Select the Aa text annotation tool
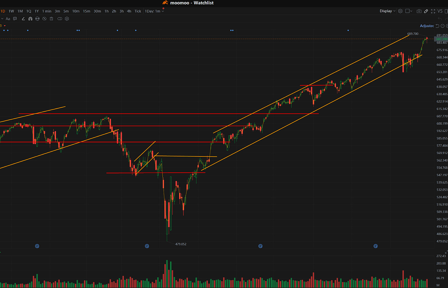 [8, 19]
